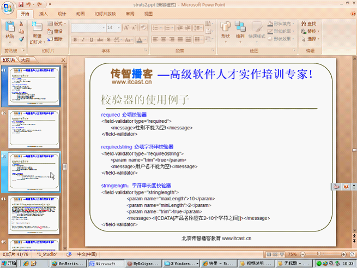357x268 pixels.
Task: Clear all text formatting
Action: click(x=143, y=28)
